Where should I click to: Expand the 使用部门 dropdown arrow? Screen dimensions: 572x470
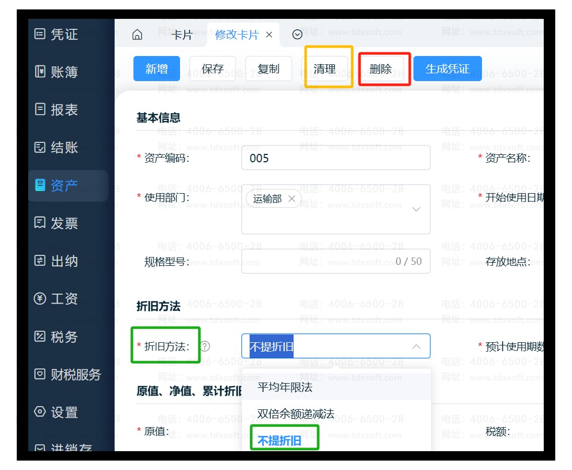click(417, 209)
